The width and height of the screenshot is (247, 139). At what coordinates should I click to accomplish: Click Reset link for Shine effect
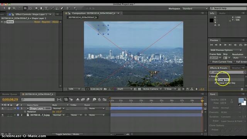point(37,22)
